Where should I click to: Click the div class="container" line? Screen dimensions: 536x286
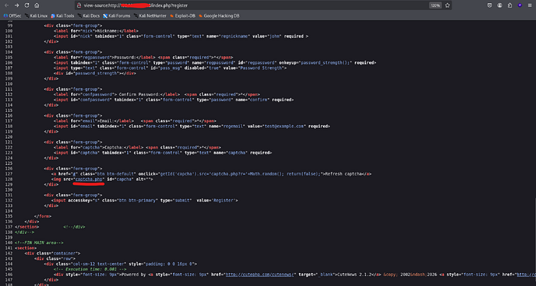(x=52, y=253)
